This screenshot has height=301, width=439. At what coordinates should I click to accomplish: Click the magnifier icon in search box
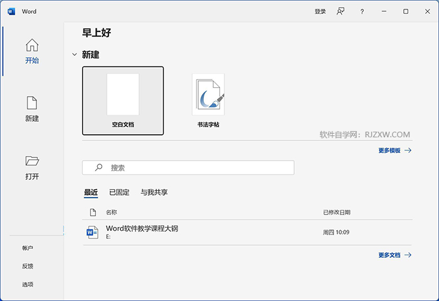pyautogui.click(x=98, y=167)
